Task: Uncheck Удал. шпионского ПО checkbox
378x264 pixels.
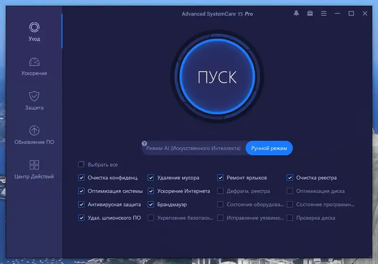Action: [x=81, y=218]
